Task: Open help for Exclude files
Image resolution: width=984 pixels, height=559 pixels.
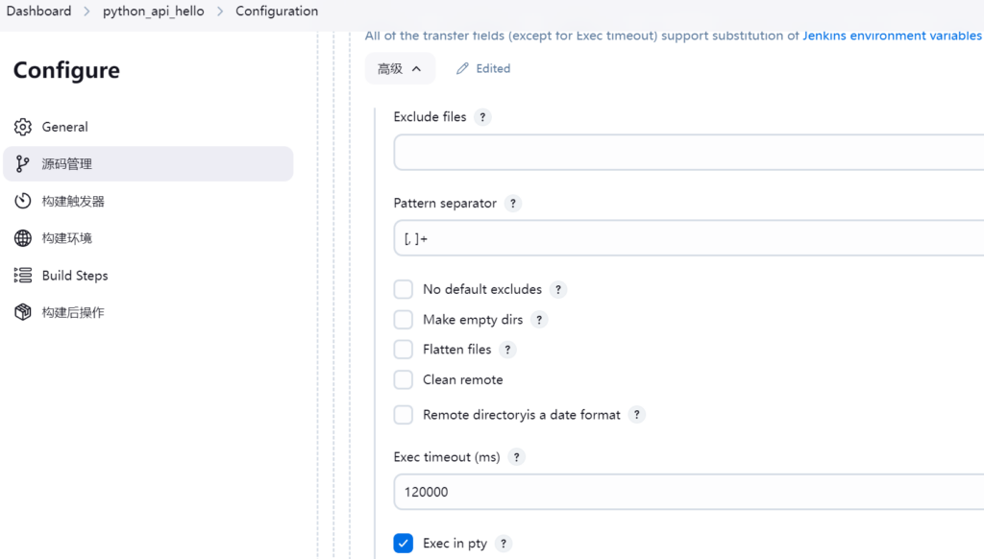Action: click(x=482, y=117)
